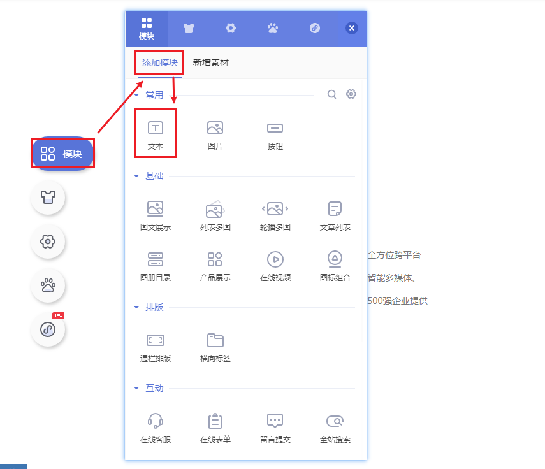Screen dimensions: 545x469
Task: Click the paw icon in left sidebar
Action: click(x=48, y=285)
